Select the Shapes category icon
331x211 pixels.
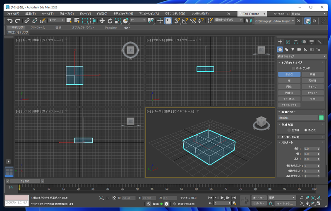[286, 49]
